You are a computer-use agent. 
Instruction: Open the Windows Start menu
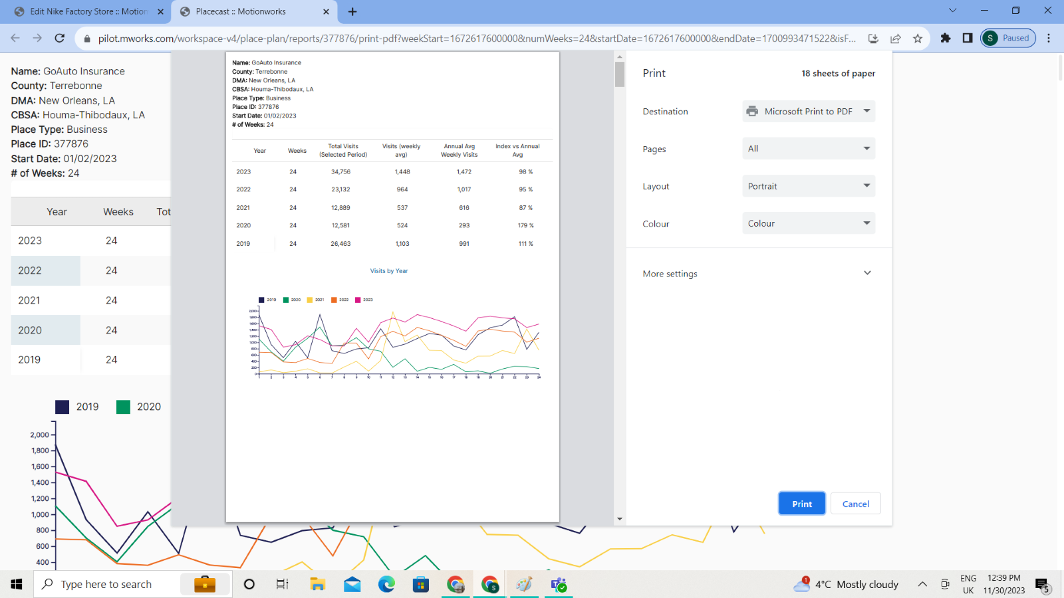(x=17, y=584)
